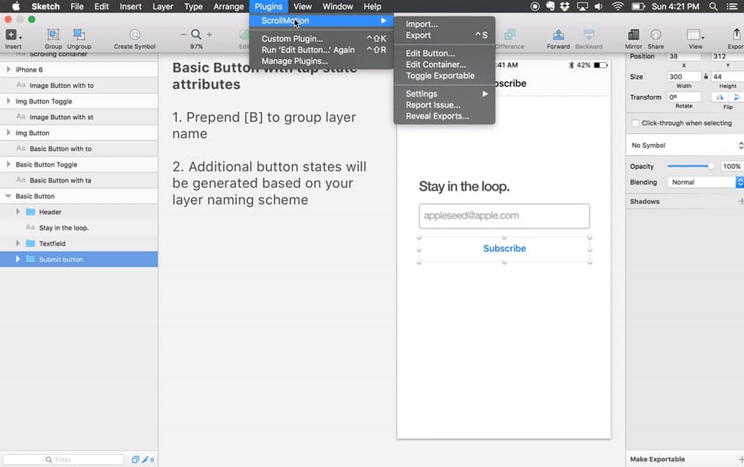
Task: Click the layer Filter field
Action: (62, 459)
